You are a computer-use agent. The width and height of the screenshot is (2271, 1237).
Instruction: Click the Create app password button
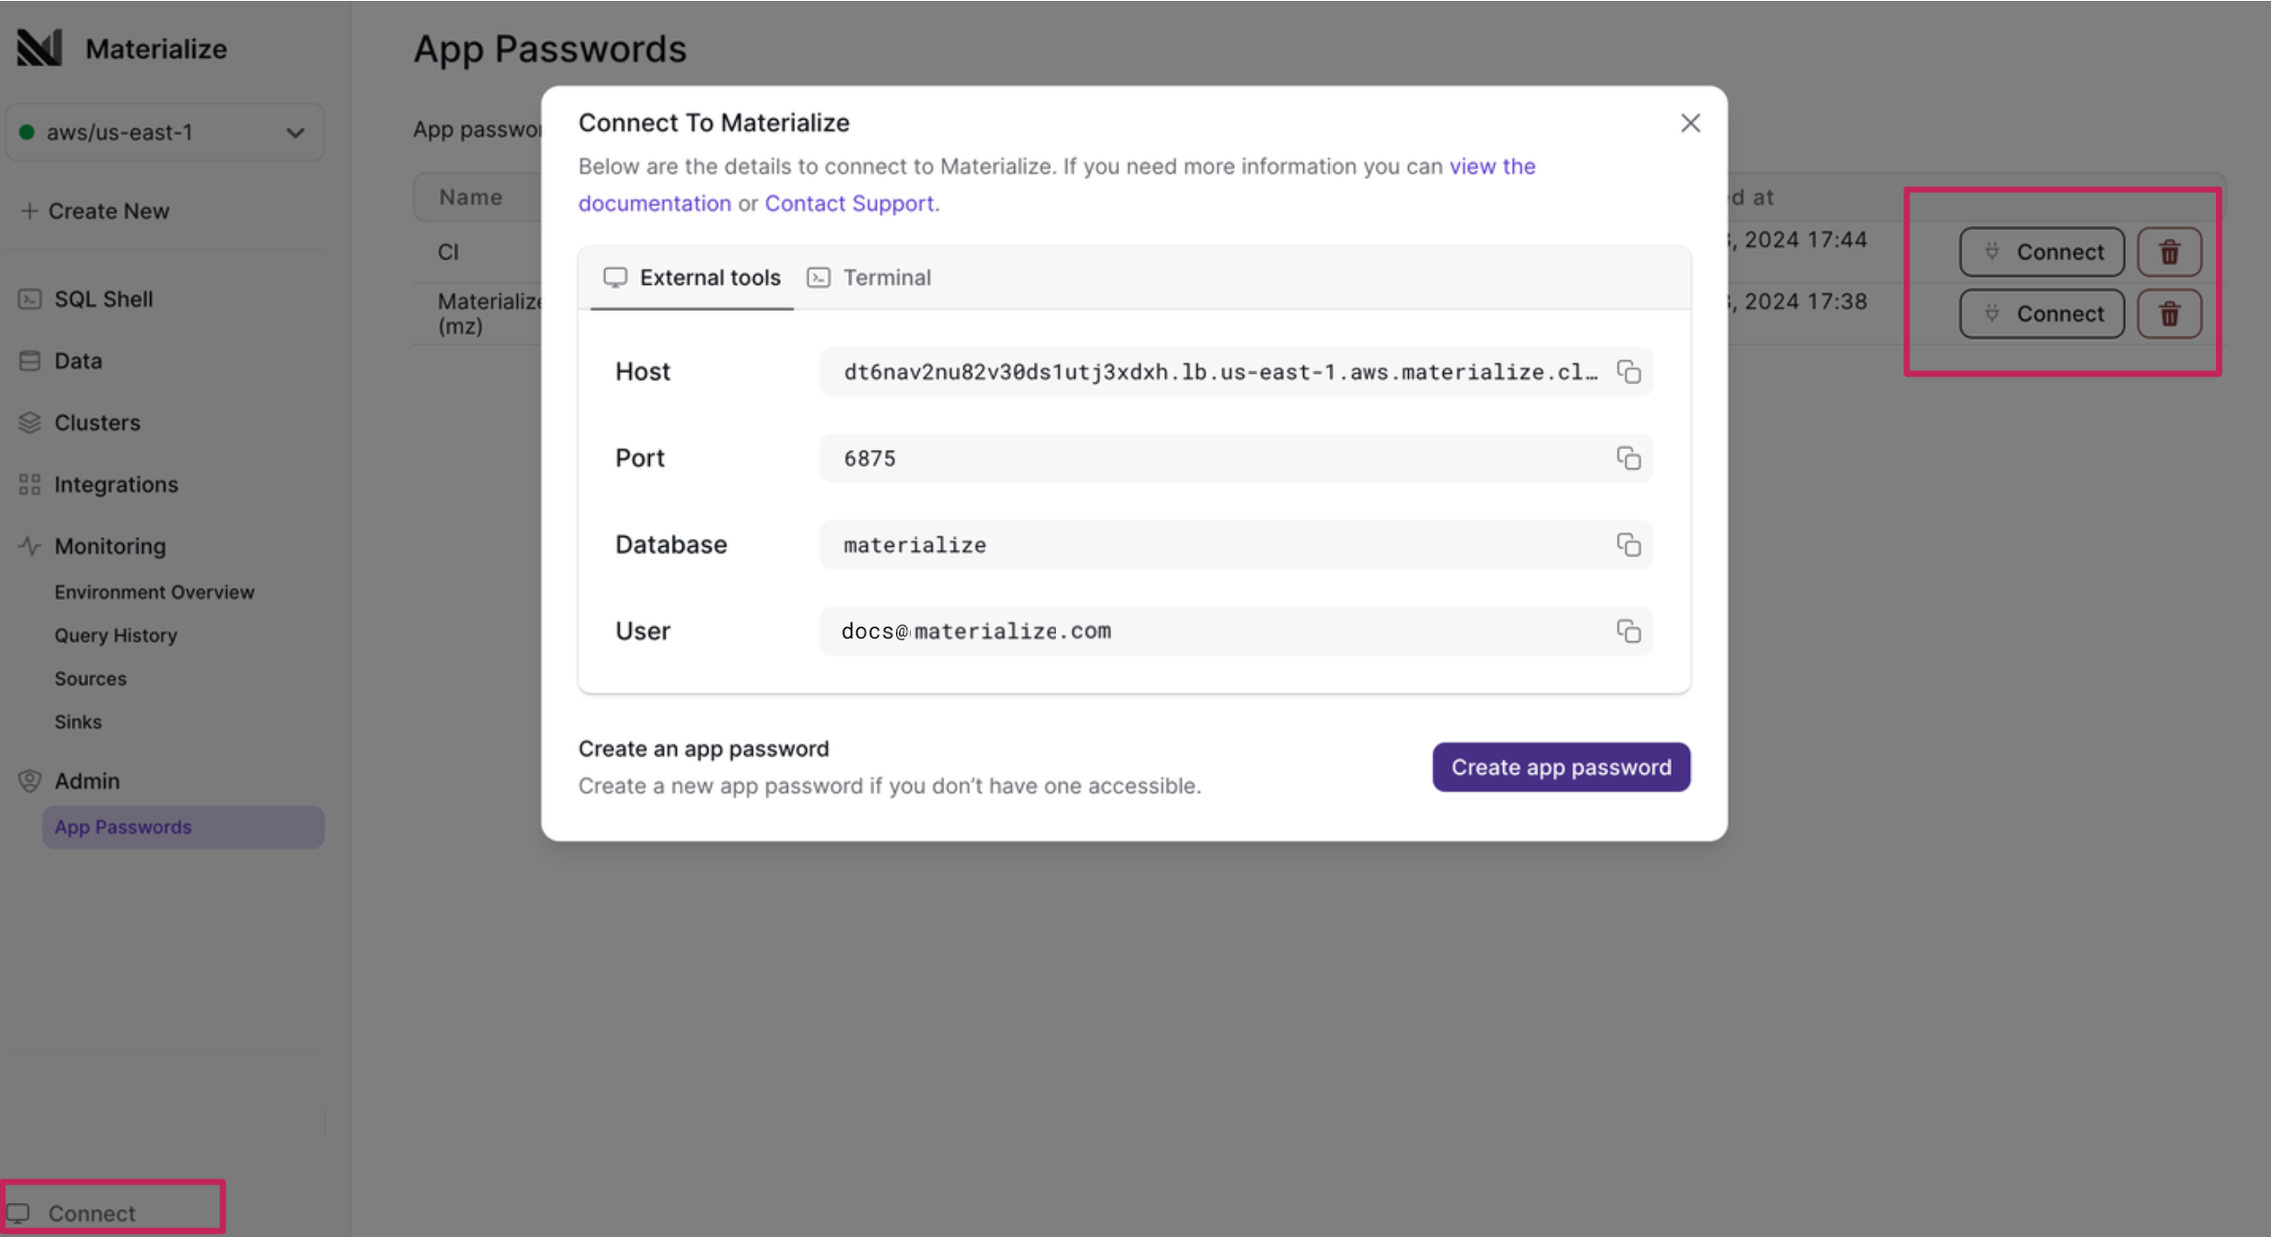[x=1560, y=766]
